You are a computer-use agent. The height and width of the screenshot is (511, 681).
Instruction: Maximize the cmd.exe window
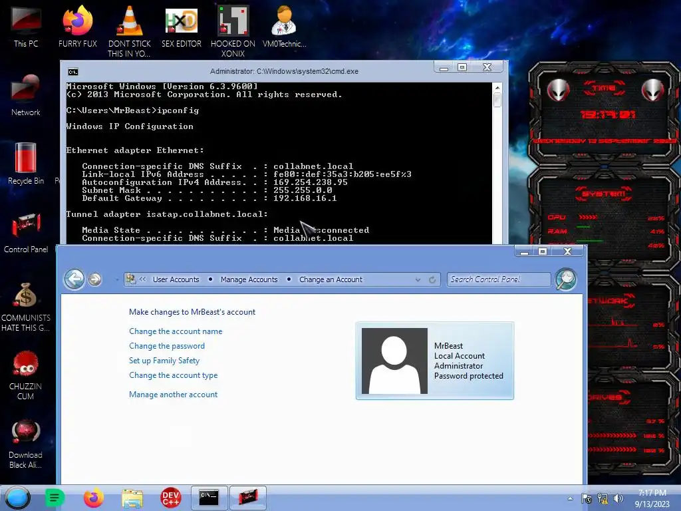click(x=462, y=67)
